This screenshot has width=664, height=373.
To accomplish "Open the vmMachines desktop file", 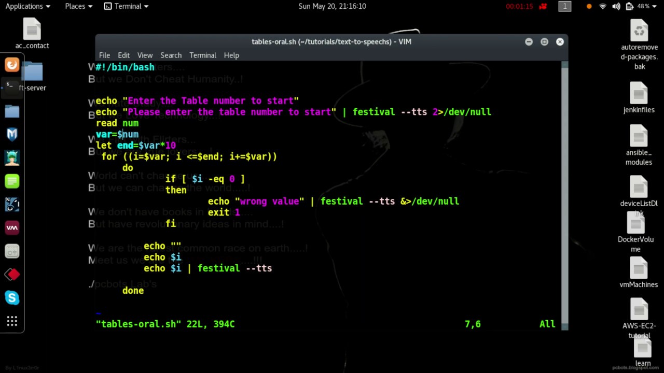I will pyautogui.click(x=639, y=272).
